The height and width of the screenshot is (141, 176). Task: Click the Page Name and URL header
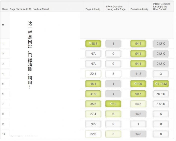tap(29, 9)
